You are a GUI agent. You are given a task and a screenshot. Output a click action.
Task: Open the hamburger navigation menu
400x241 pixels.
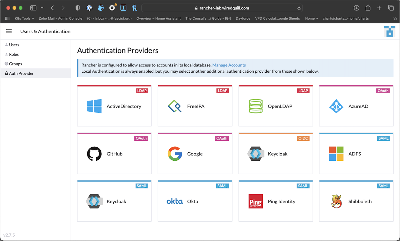coord(9,31)
